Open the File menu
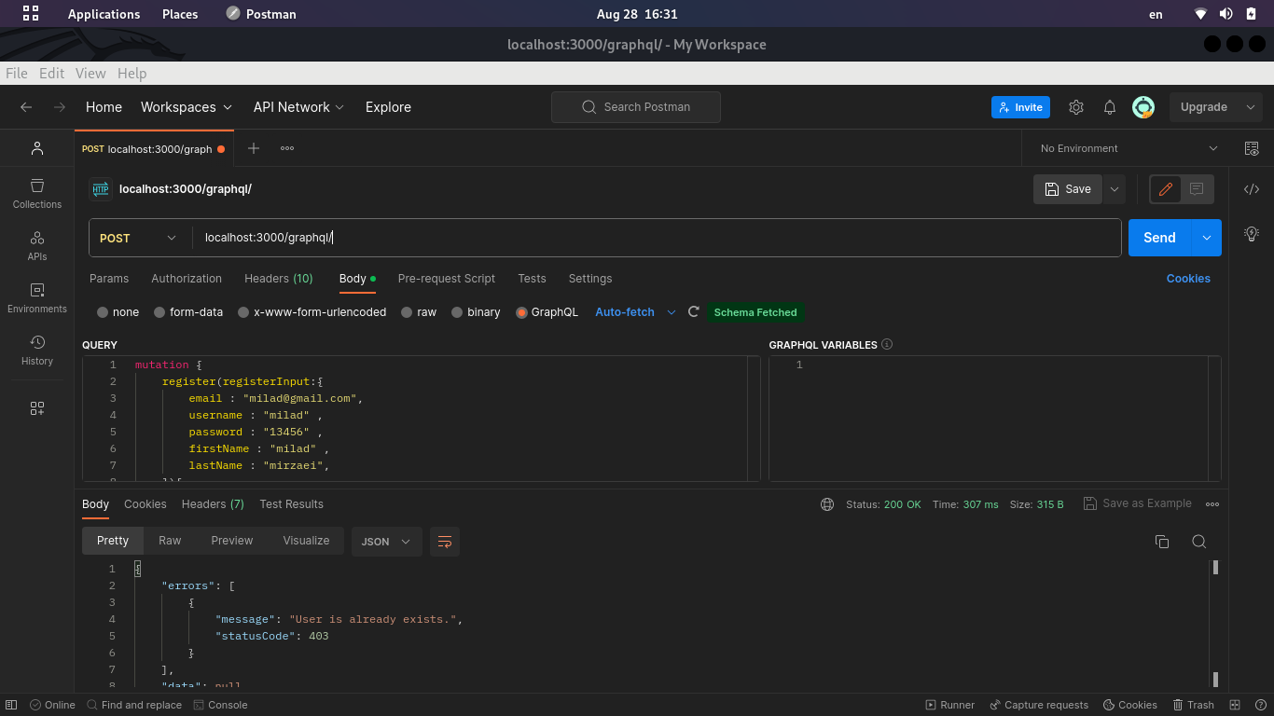The height and width of the screenshot is (716, 1274). (x=16, y=74)
